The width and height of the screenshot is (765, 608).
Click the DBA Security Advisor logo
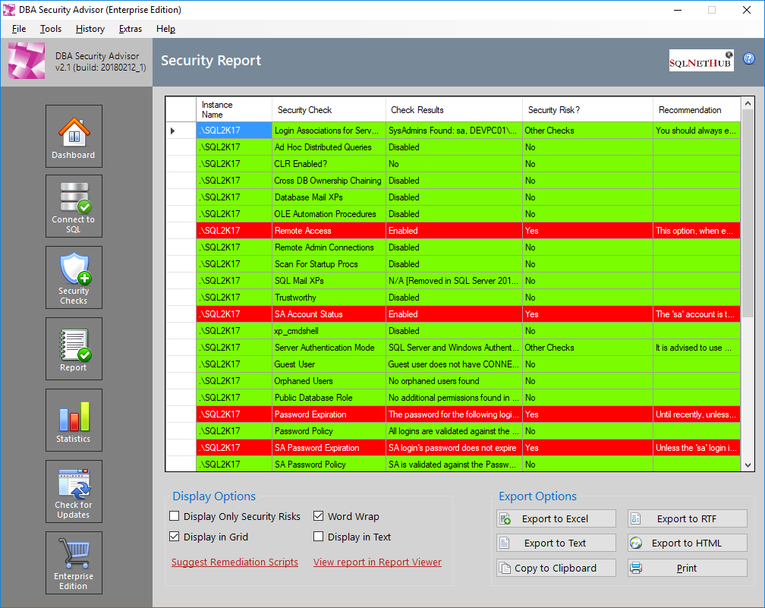[27, 61]
